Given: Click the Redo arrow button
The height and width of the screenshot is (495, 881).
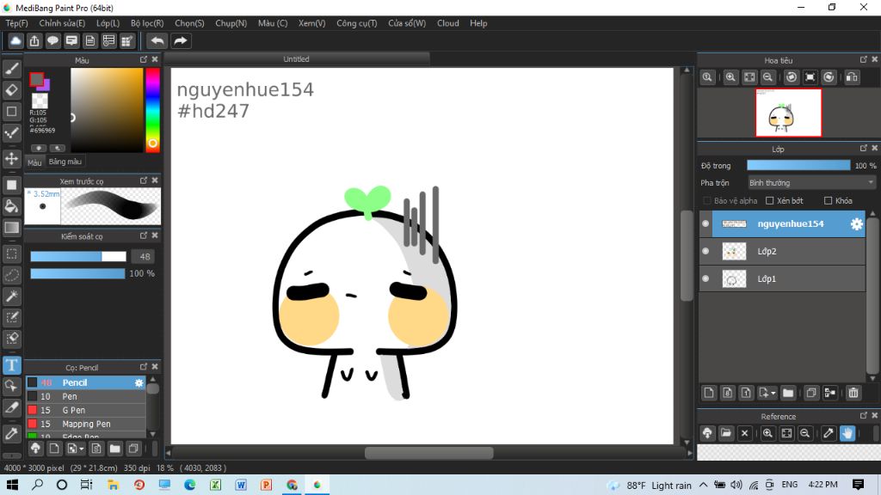Looking at the screenshot, I should pos(181,40).
